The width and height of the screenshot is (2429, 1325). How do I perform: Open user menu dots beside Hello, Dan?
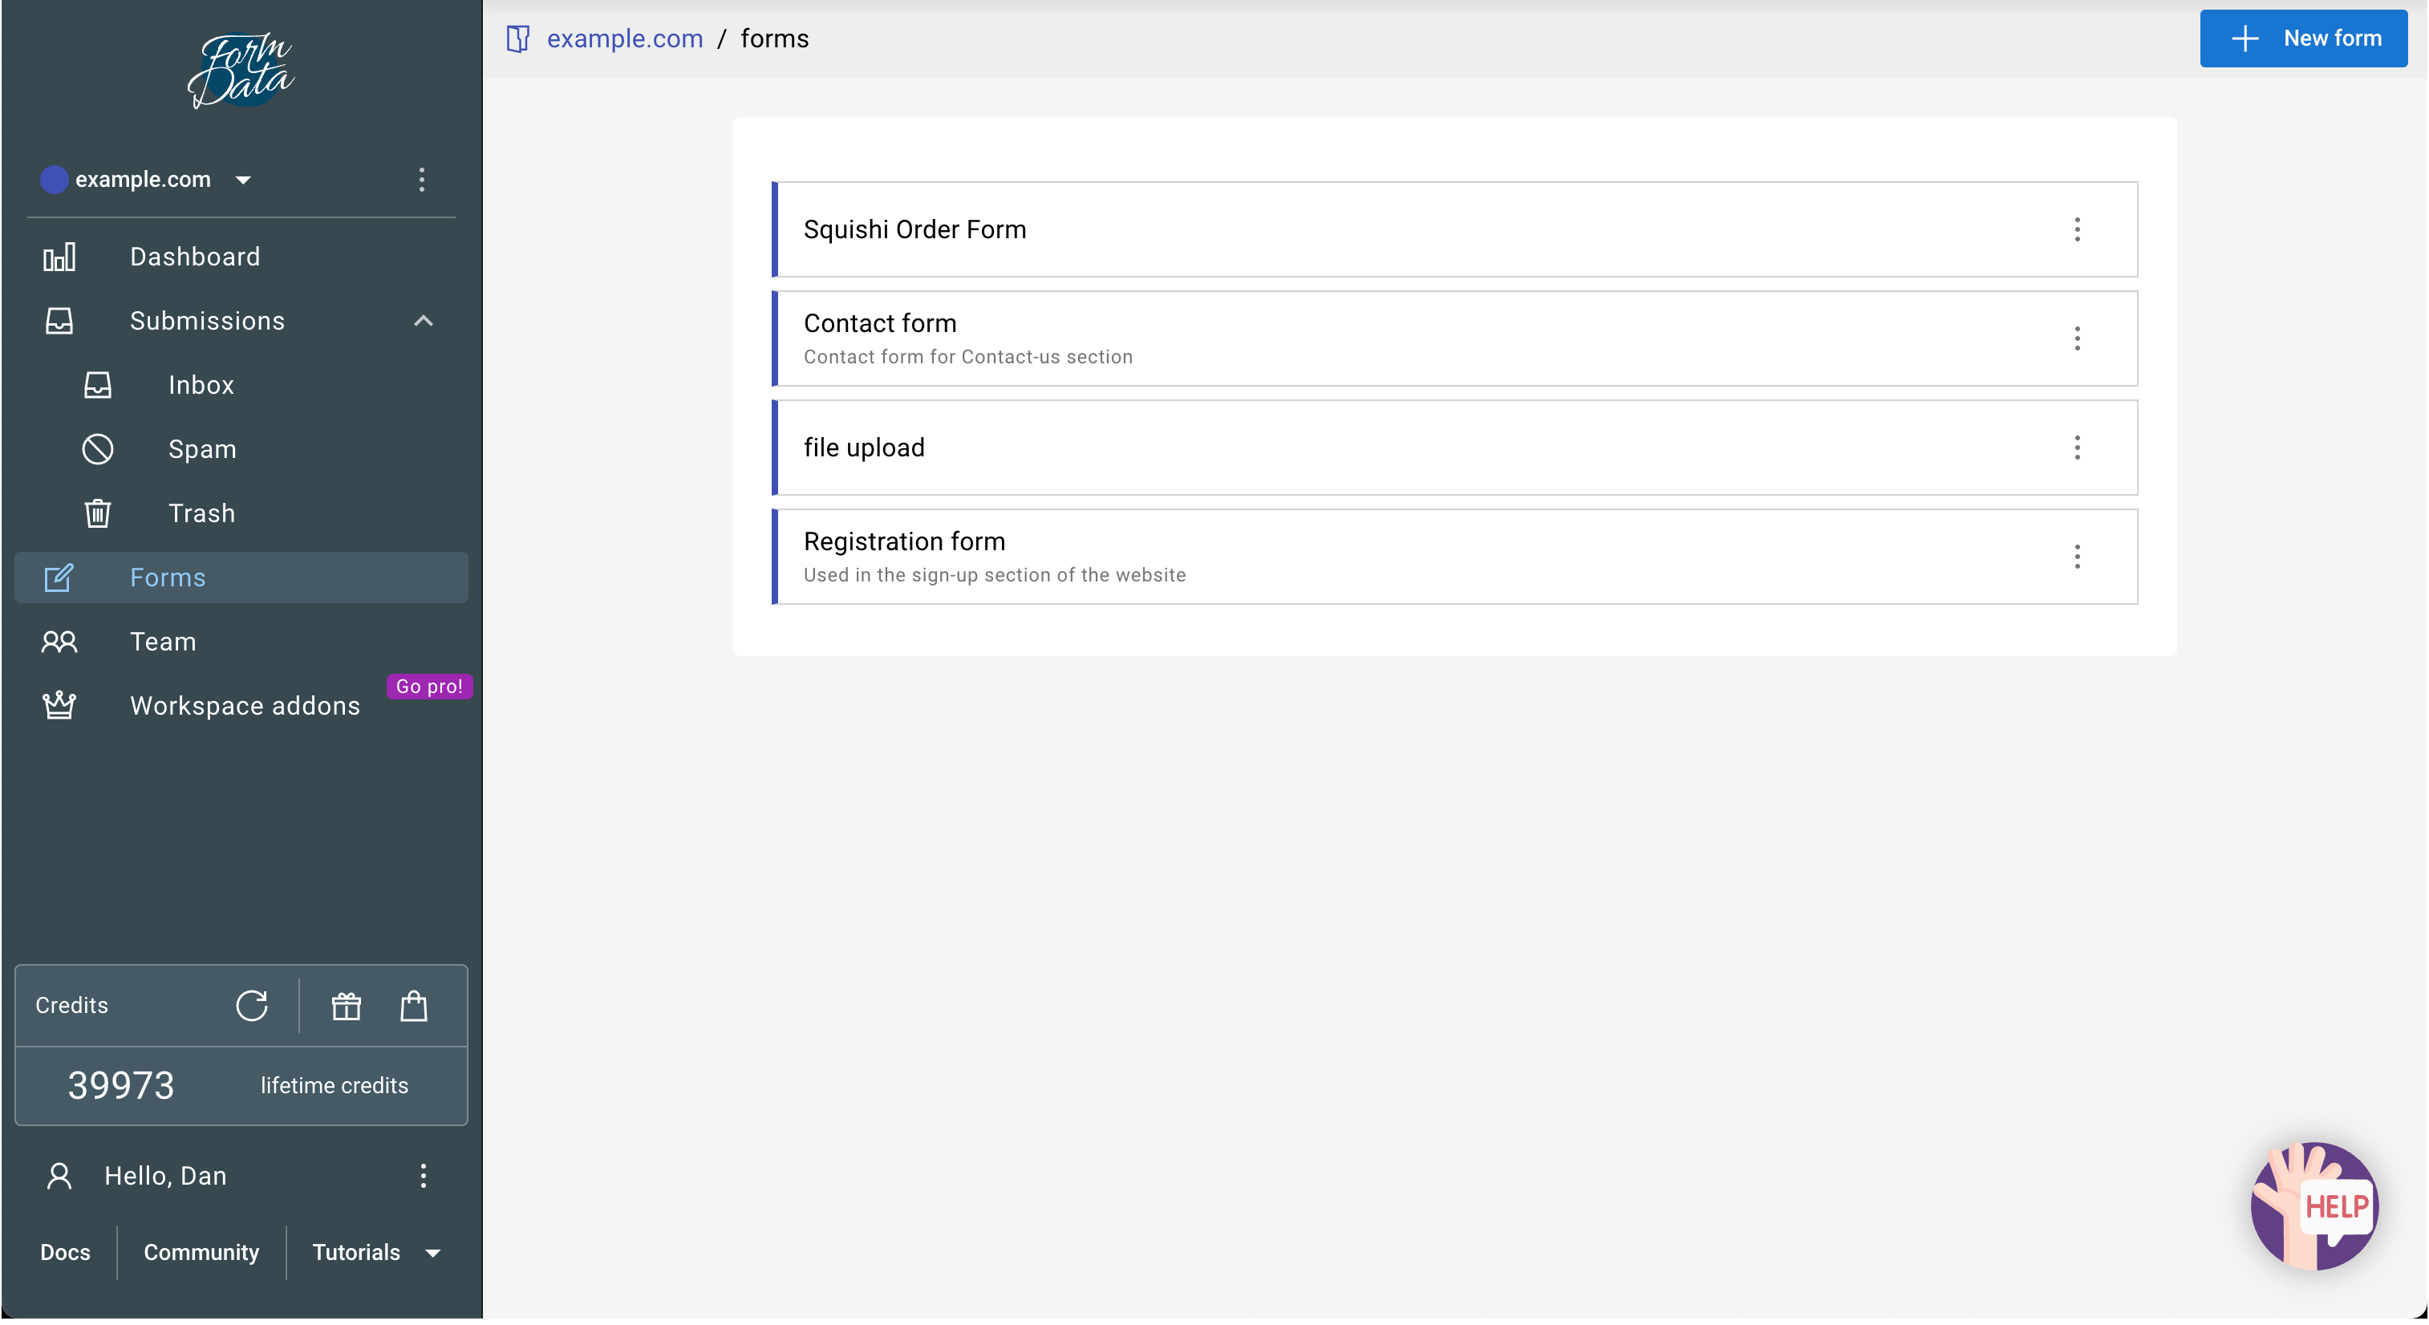click(424, 1175)
